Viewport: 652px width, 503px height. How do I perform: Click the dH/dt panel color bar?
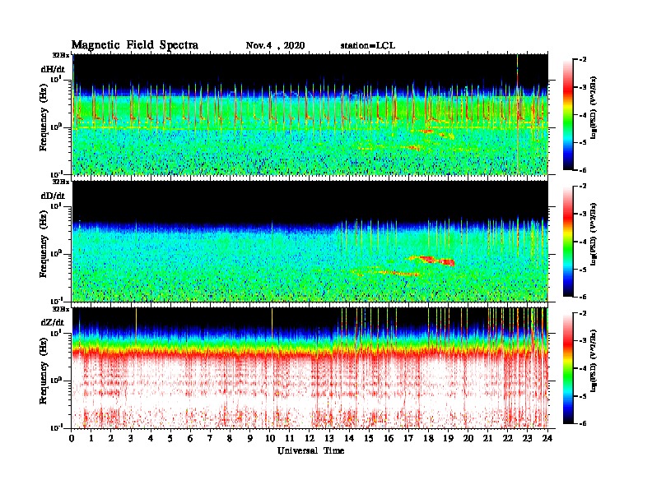[x=568, y=114]
